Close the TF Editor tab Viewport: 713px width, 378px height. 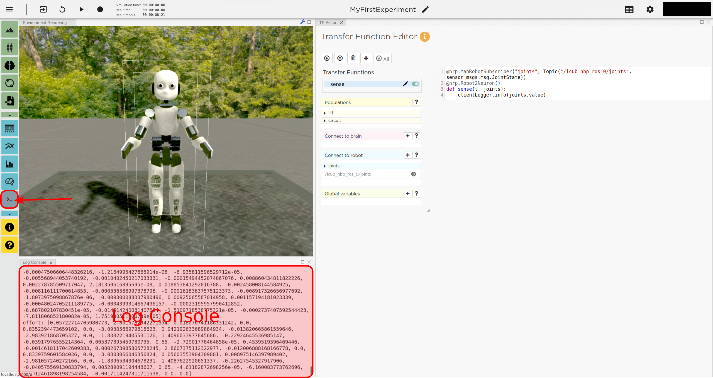coord(341,23)
